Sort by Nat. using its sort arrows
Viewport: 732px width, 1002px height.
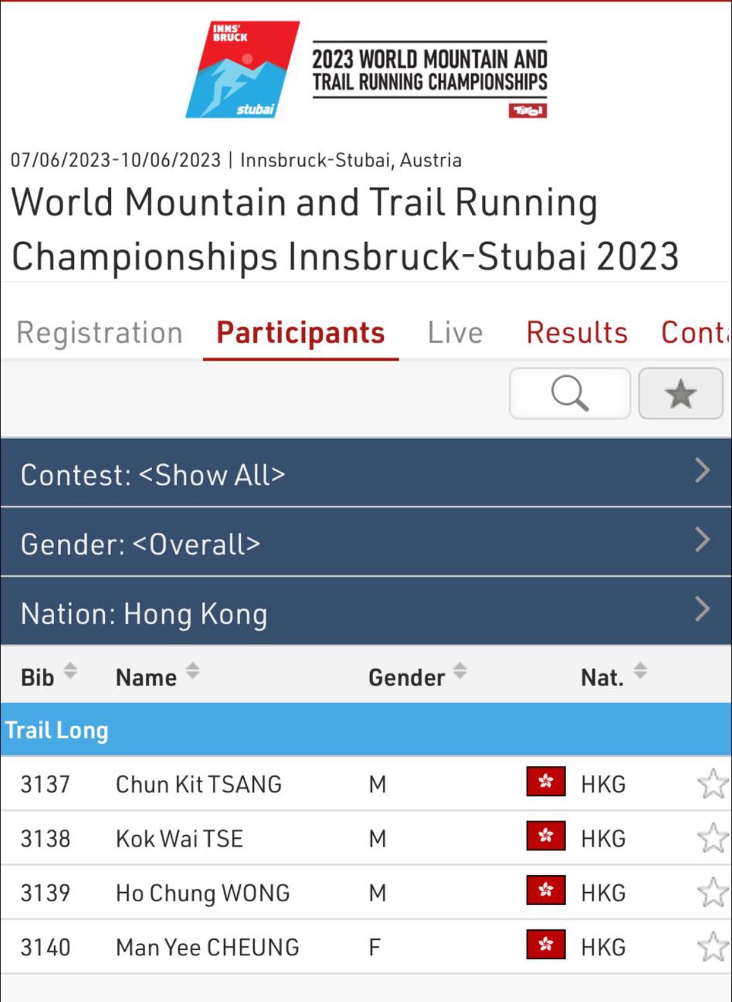click(x=640, y=671)
